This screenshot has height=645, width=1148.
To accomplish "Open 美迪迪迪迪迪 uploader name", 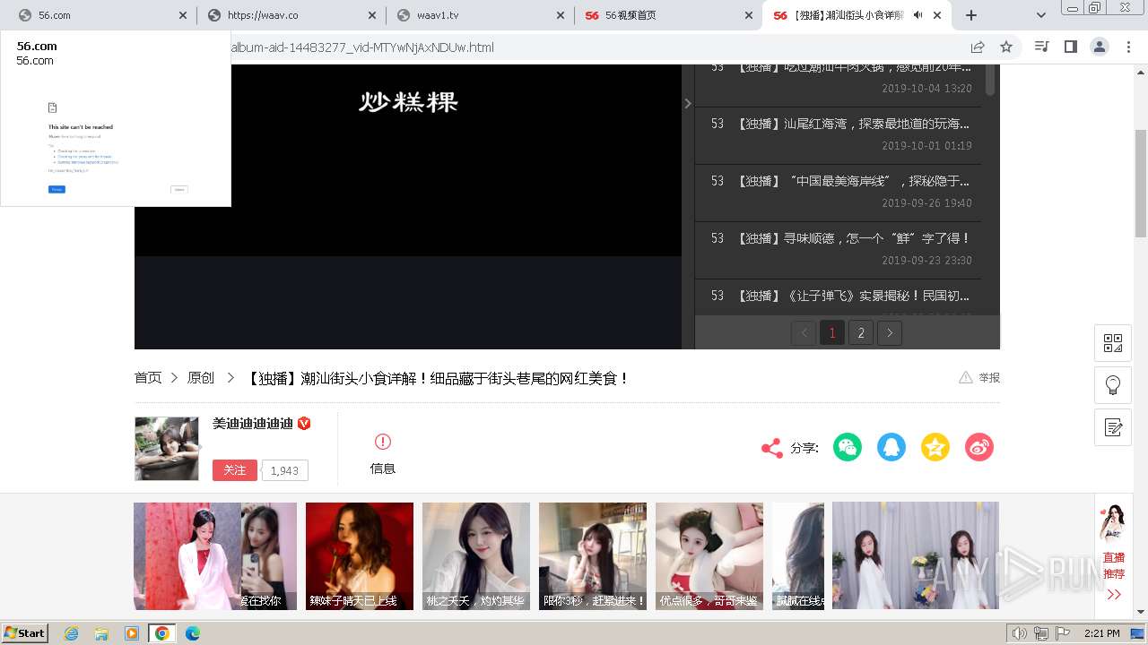I will (x=253, y=424).
